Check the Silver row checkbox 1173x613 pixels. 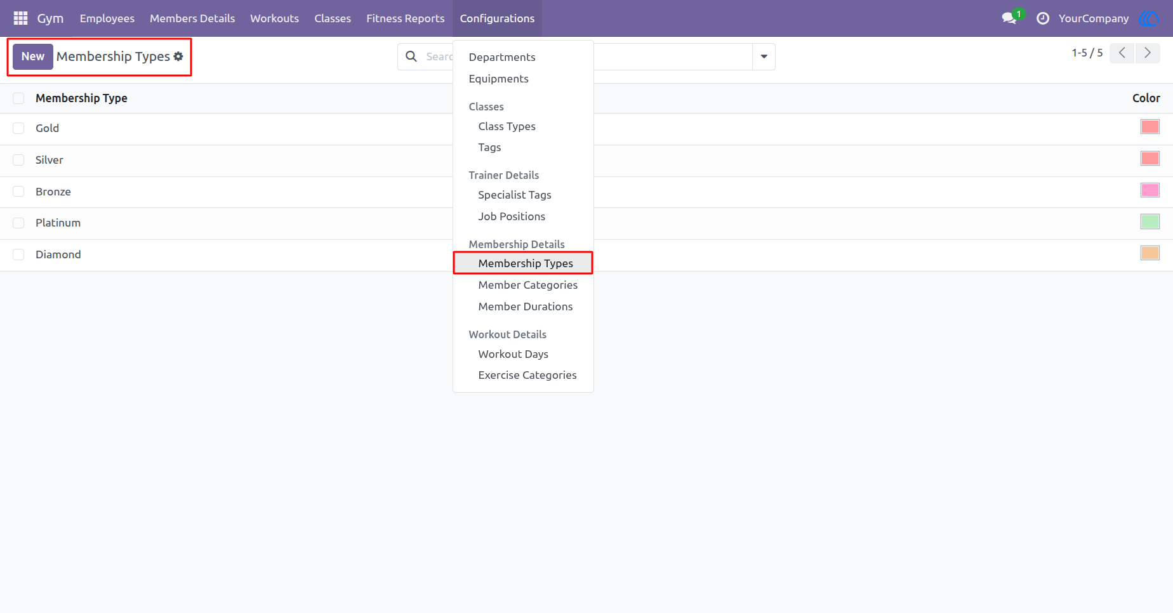(x=18, y=160)
